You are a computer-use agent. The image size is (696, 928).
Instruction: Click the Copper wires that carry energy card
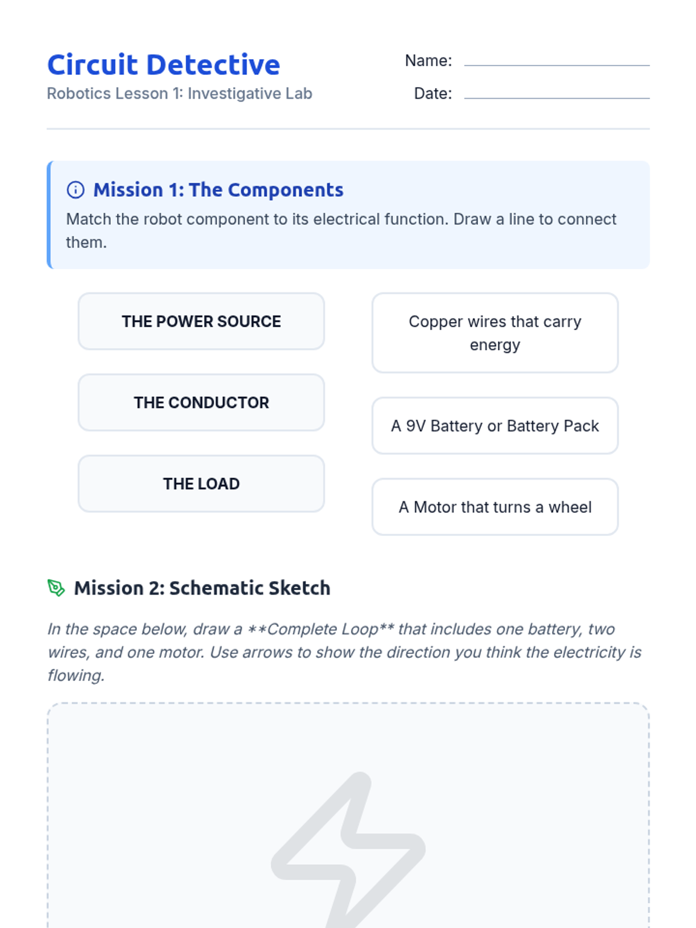495,333
